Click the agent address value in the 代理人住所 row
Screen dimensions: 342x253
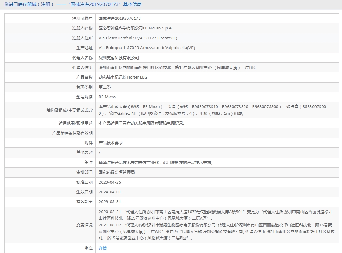coord(177,67)
